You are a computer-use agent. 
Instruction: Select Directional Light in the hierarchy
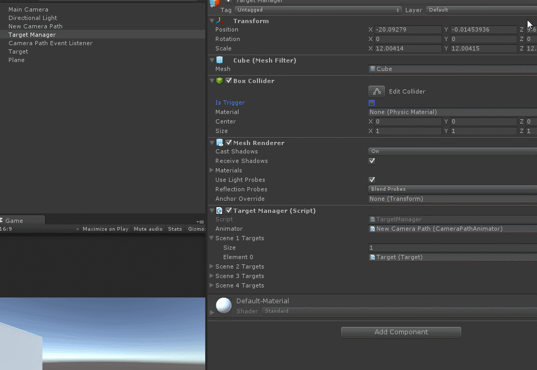pyautogui.click(x=33, y=18)
